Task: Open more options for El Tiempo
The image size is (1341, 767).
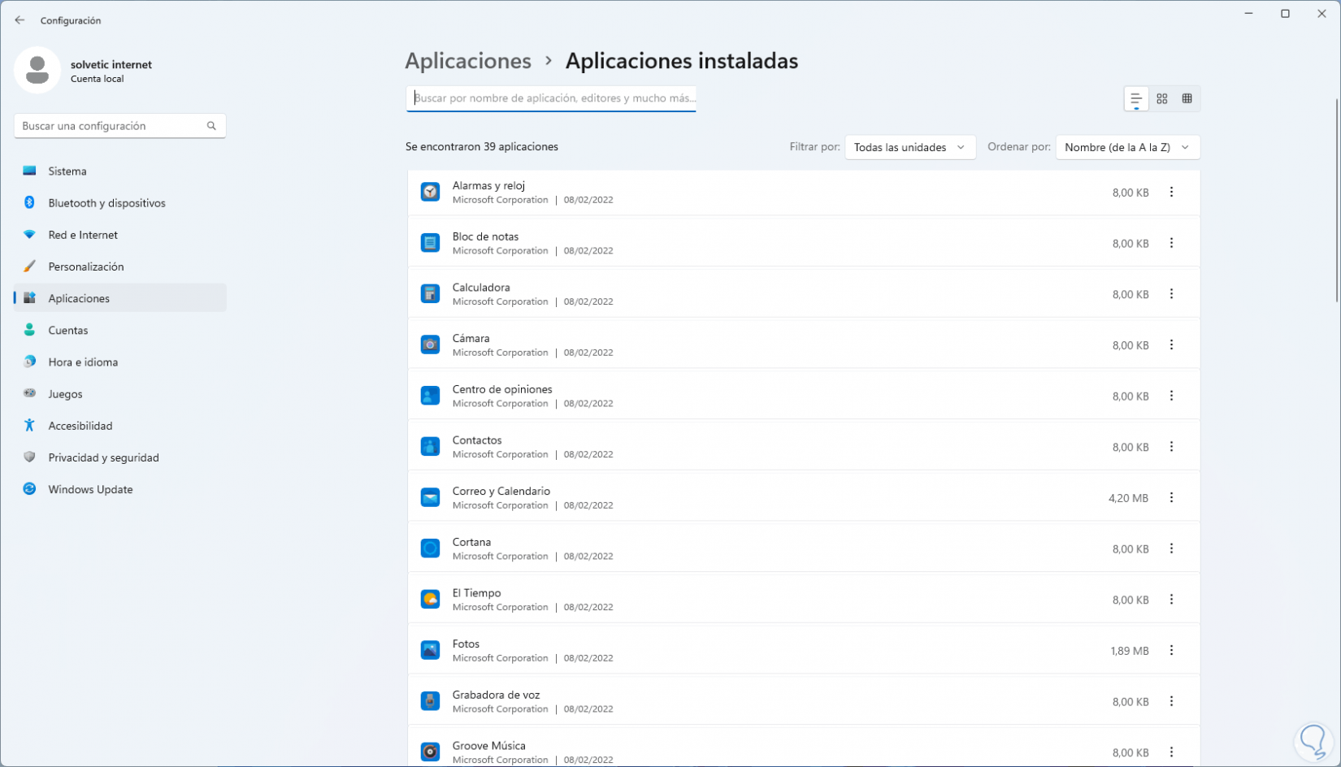Action: point(1171,600)
